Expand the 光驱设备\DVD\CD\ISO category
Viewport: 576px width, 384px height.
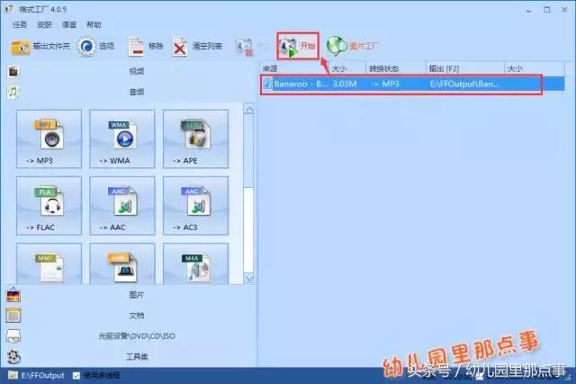[x=137, y=336]
